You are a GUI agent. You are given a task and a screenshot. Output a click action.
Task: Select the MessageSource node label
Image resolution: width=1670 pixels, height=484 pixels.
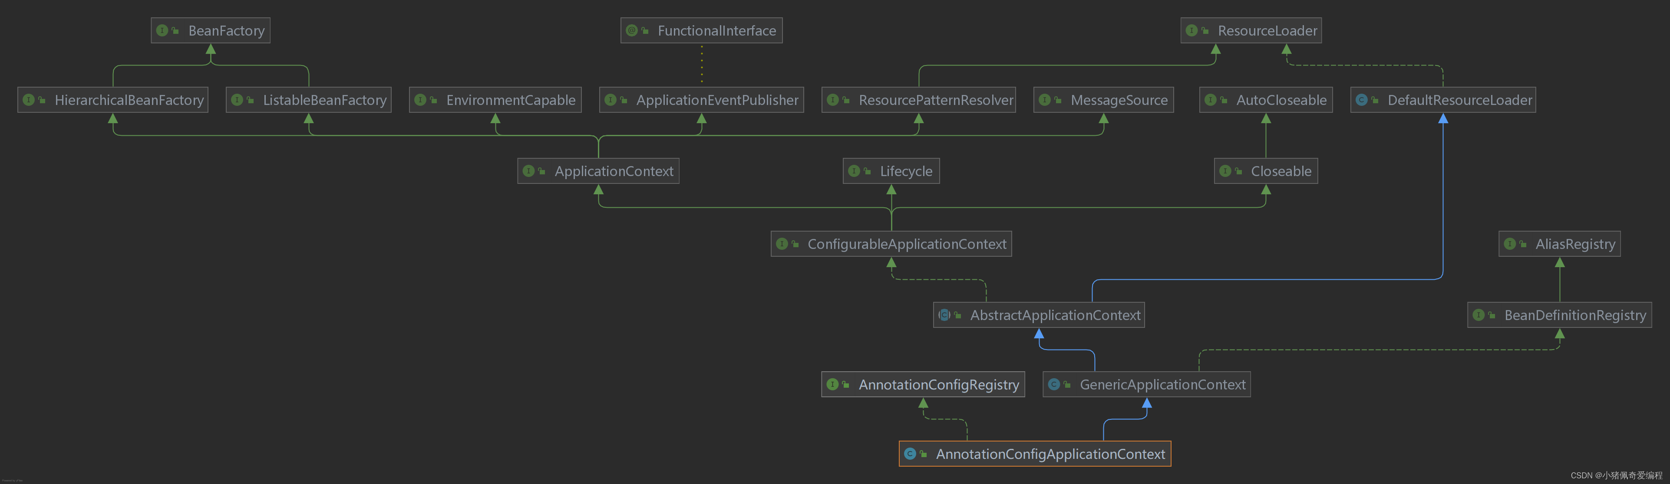coord(1119,100)
